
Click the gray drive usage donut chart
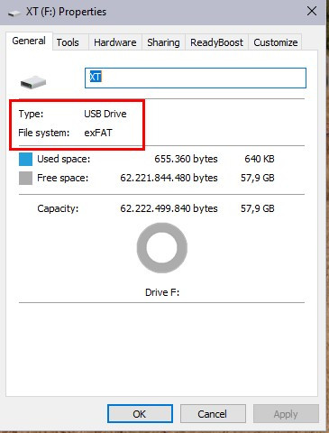point(162,248)
